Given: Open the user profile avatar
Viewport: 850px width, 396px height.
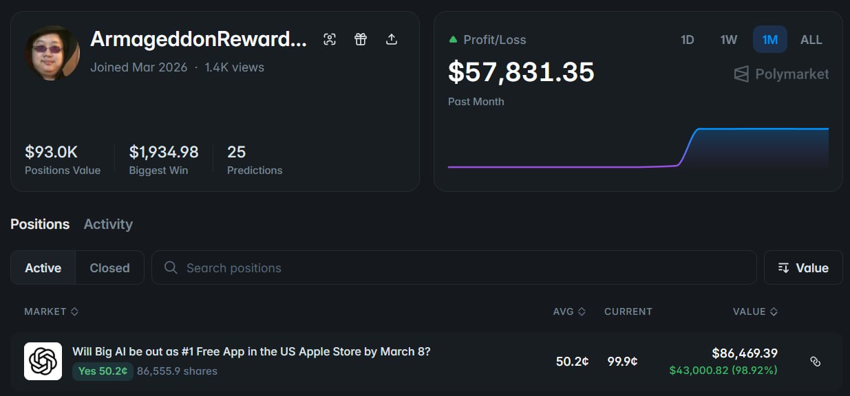Looking at the screenshot, I should (x=52, y=53).
